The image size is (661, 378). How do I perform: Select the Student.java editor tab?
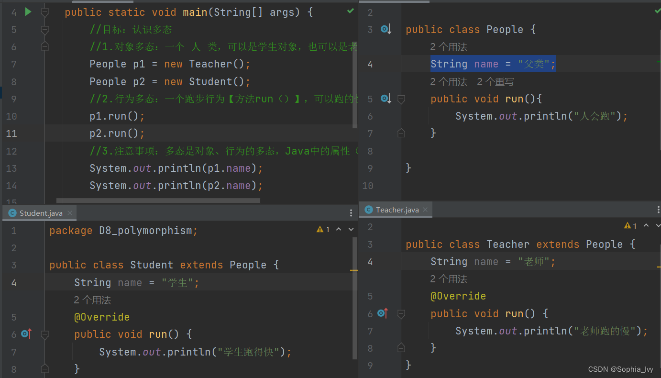pyautogui.click(x=39, y=213)
